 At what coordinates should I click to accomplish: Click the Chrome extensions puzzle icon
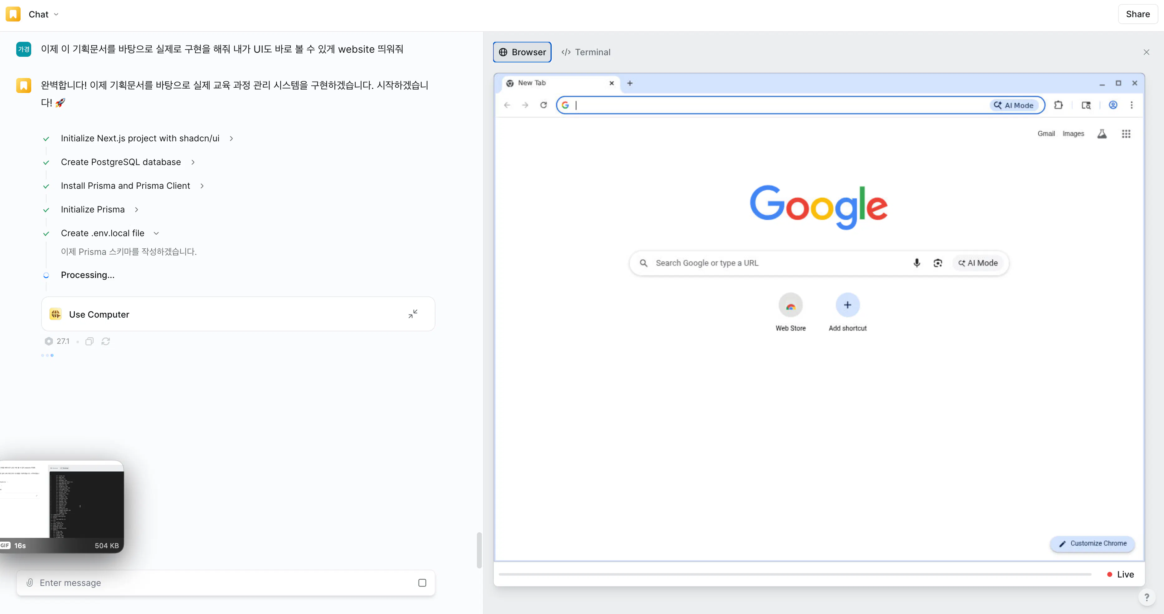point(1058,105)
